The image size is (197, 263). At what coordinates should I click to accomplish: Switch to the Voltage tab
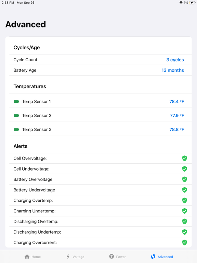75,256
